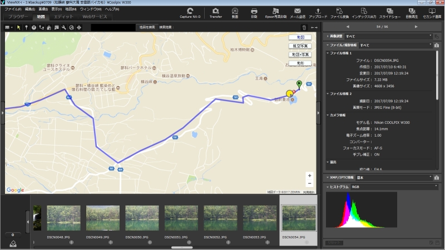Click the clipboard icon beside XMP/IPTC情報
The image size is (445, 250).
click(437, 177)
